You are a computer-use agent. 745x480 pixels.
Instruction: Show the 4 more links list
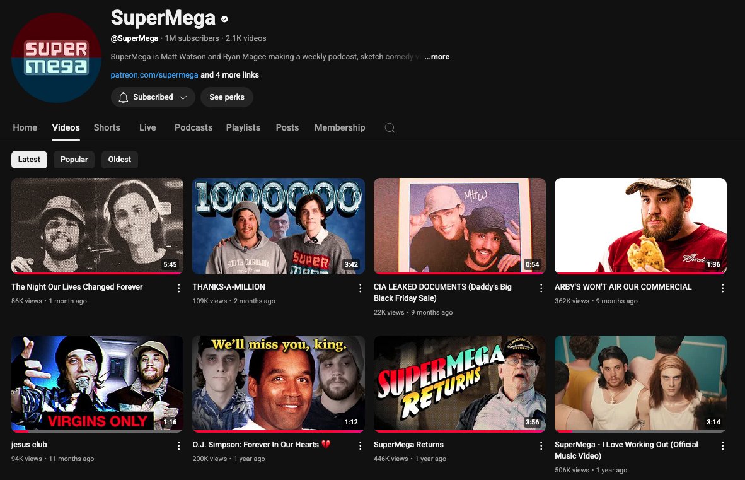pyautogui.click(x=229, y=75)
